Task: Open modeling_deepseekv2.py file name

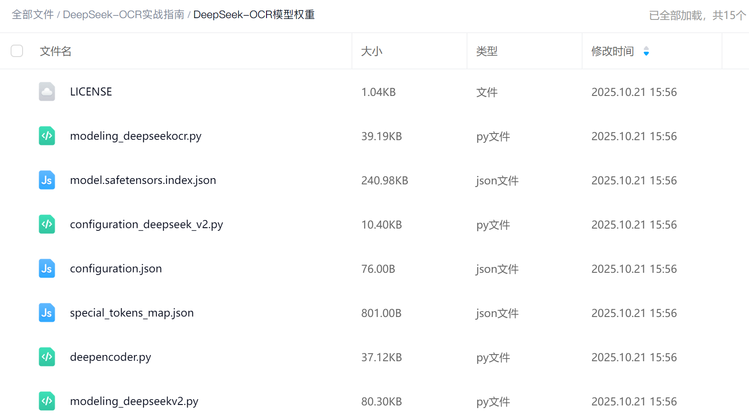Action: tap(134, 401)
